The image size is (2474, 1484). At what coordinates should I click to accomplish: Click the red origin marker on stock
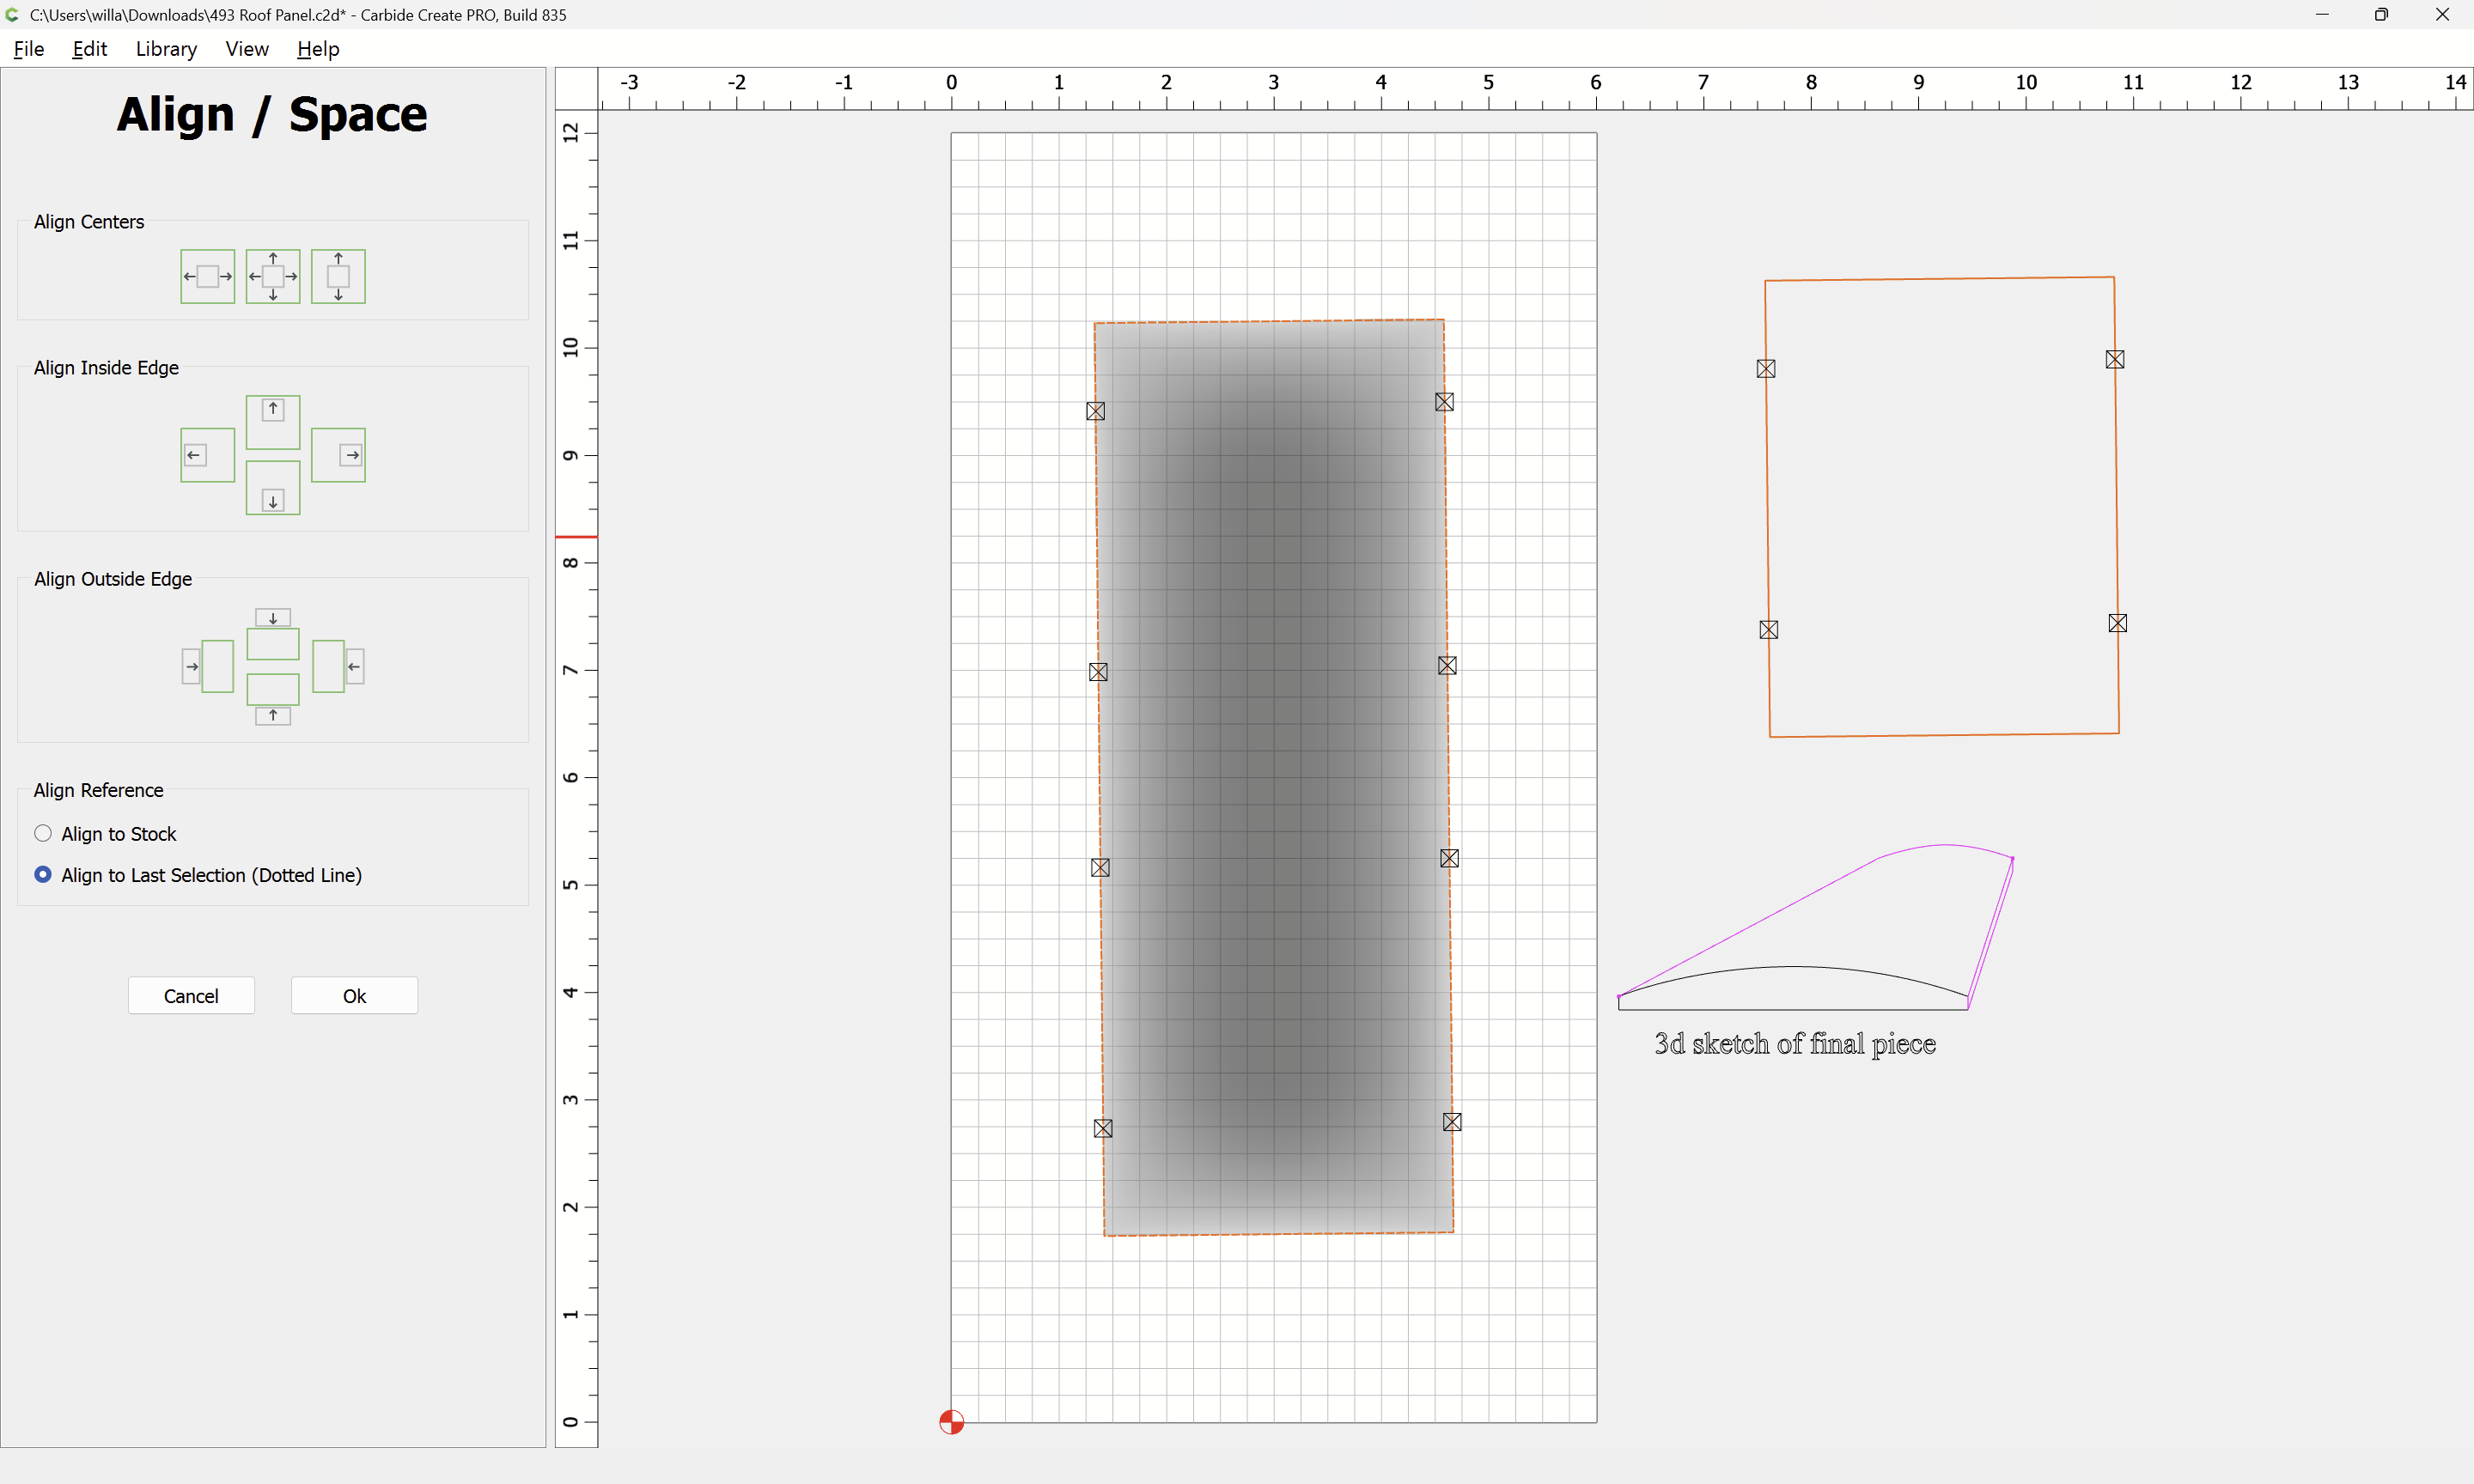951,1421
